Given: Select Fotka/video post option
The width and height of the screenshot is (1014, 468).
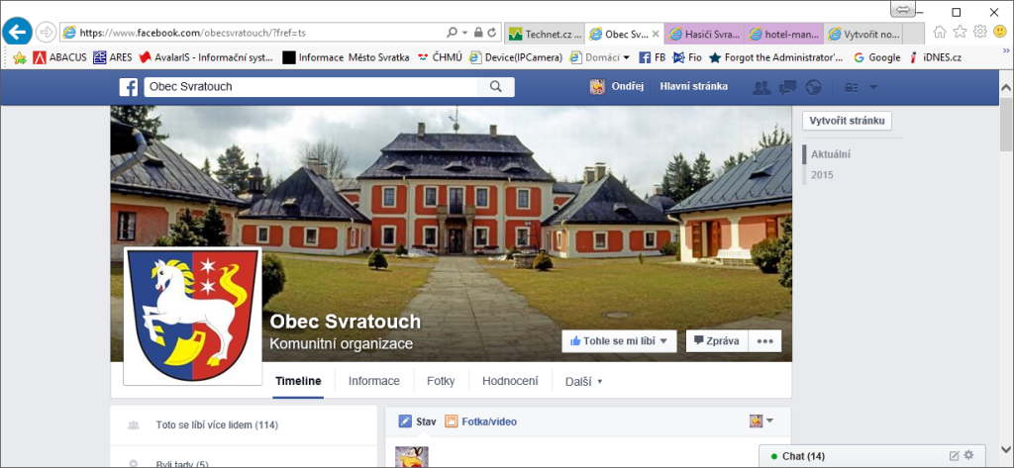Looking at the screenshot, I should pyautogui.click(x=480, y=421).
